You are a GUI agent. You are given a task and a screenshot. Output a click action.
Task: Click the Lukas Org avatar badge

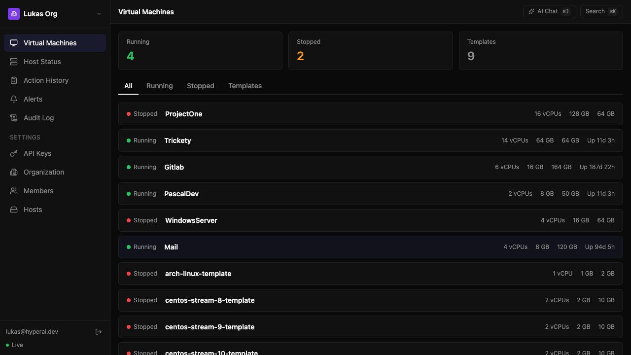(13, 13)
